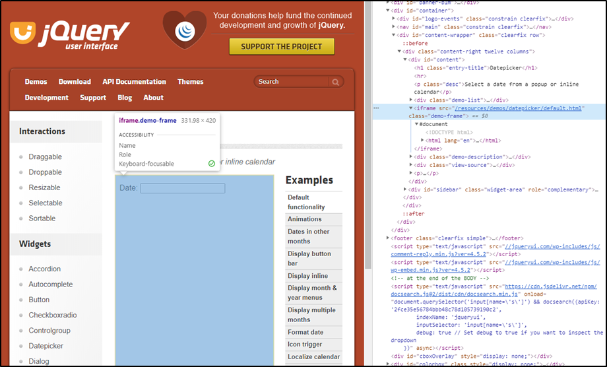Select the Icon trigger example
Viewport: 607px width, 367px height.
pyautogui.click(x=313, y=344)
